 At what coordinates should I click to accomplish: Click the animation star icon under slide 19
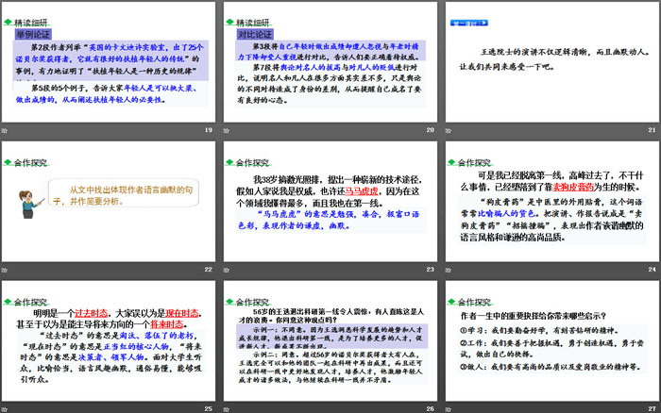(5, 130)
